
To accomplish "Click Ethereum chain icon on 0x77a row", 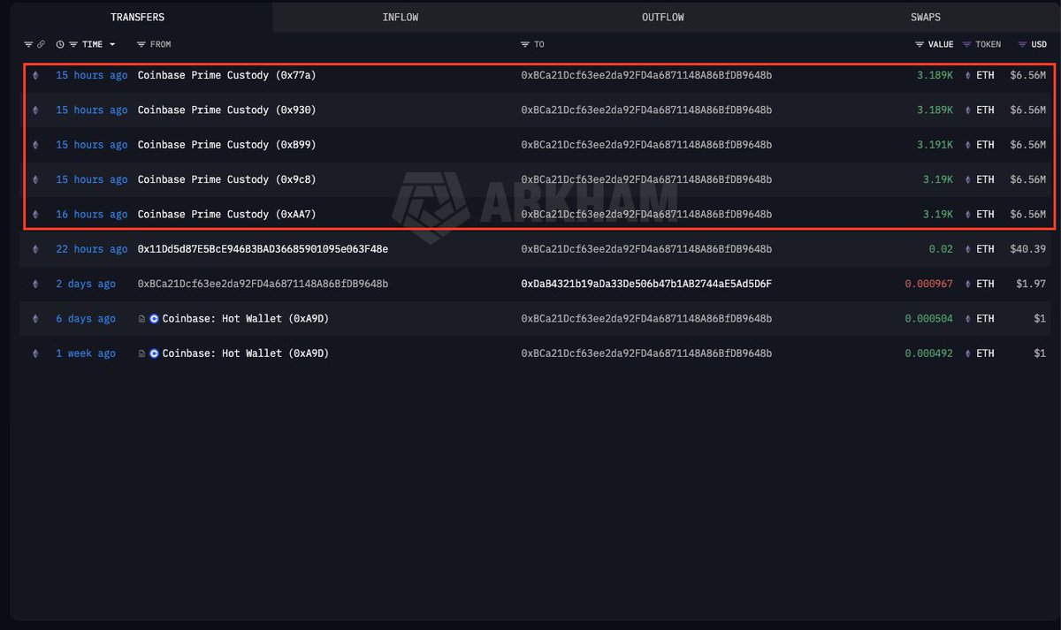I will click(35, 76).
